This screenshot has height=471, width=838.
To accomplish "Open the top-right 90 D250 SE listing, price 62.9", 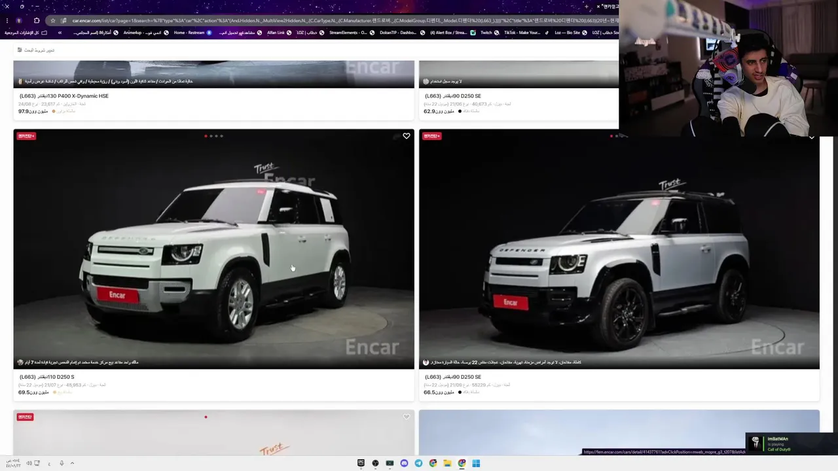I will (x=453, y=96).
